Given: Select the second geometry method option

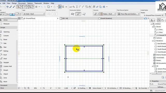Looking at the screenshot, I should pos(55,14).
